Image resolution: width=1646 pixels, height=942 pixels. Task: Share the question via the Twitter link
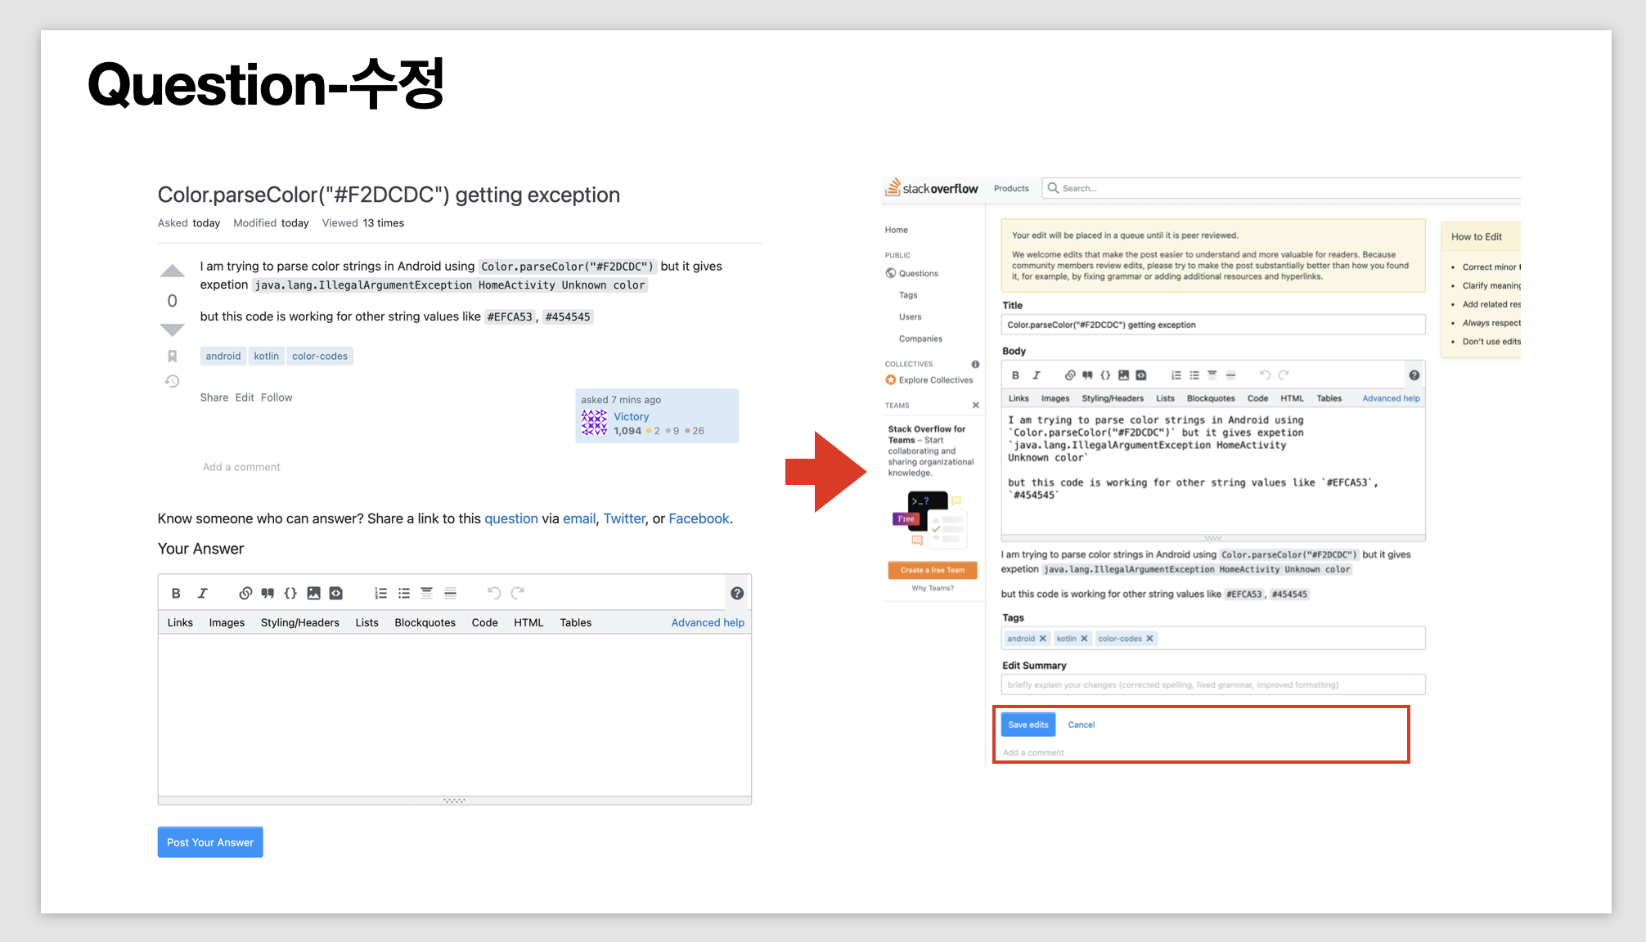(x=625, y=518)
